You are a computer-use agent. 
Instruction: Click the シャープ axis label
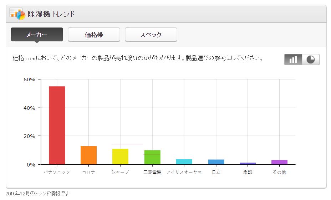tap(120, 172)
